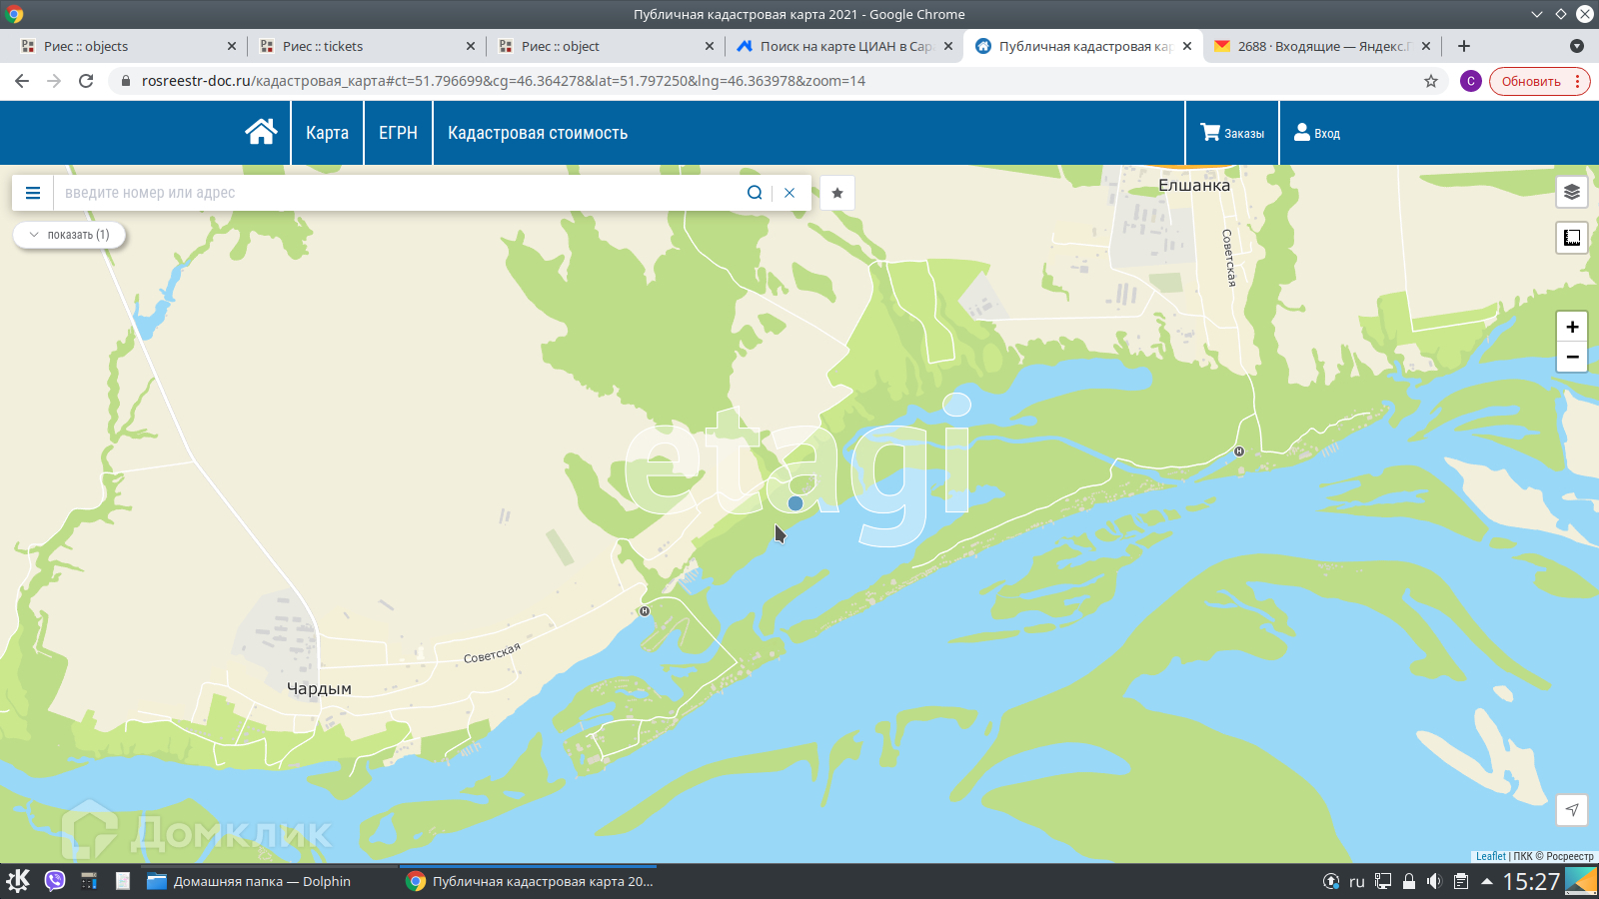Image resolution: width=1599 pixels, height=899 pixels.
Task: Focus the address or number search field
Action: point(400,193)
